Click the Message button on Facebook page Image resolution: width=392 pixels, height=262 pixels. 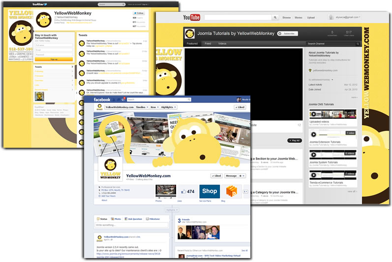pos(231,176)
